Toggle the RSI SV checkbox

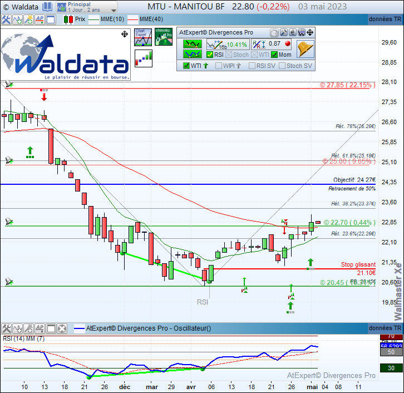pos(252,66)
